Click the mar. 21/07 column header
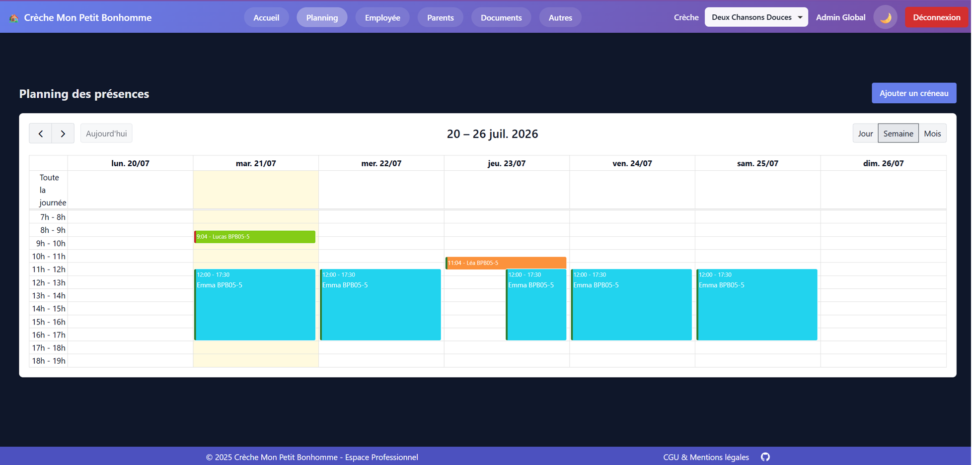The image size is (972, 465). tap(256, 163)
